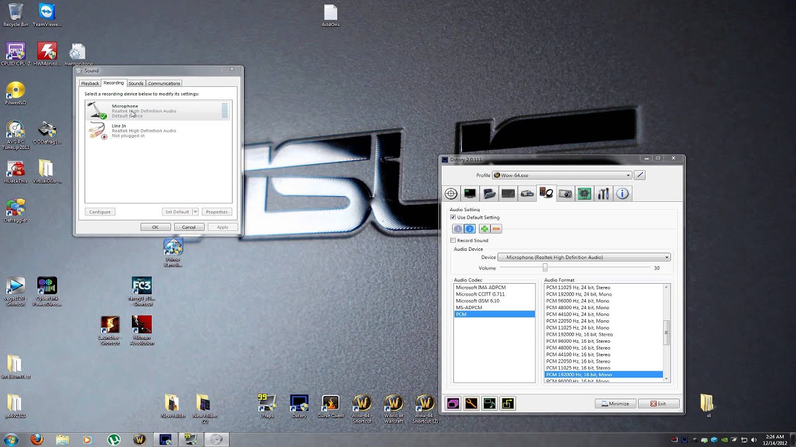Click the purple windows icon in Dxtory footer

(x=453, y=404)
